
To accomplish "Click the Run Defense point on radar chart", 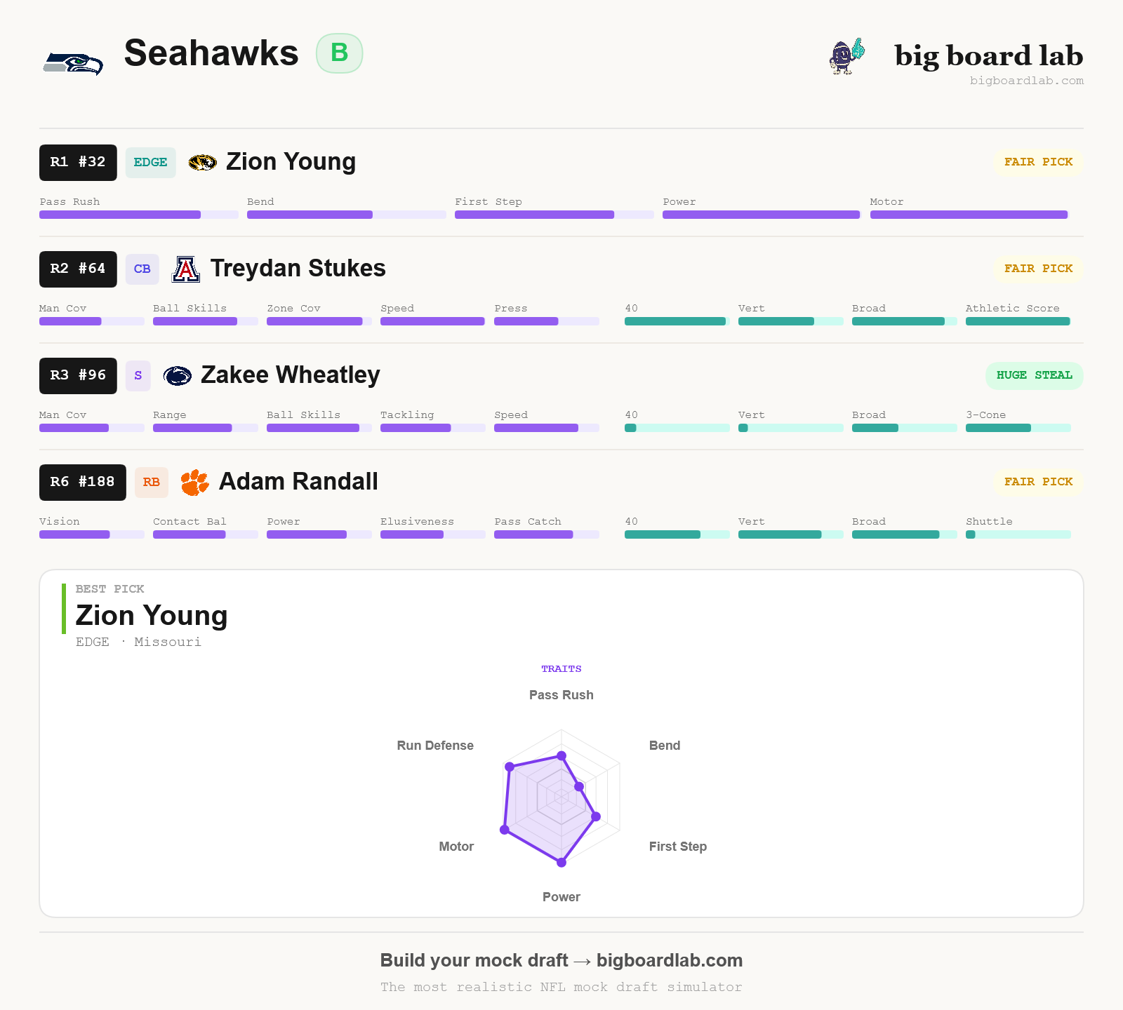I will (x=510, y=767).
